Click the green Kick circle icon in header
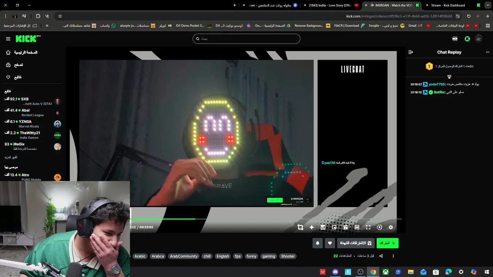493x277 pixels. [x=467, y=39]
